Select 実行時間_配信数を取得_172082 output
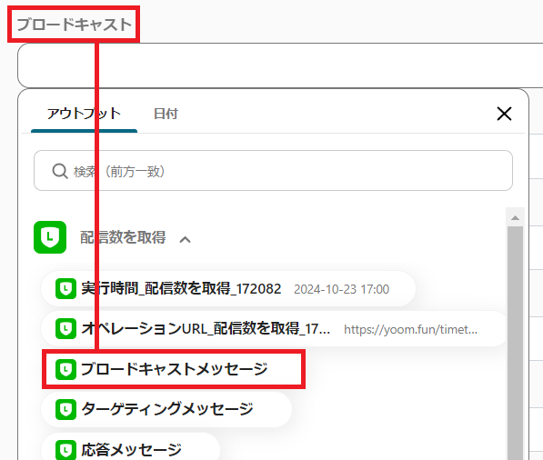543x460 pixels. pyautogui.click(x=228, y=289)
